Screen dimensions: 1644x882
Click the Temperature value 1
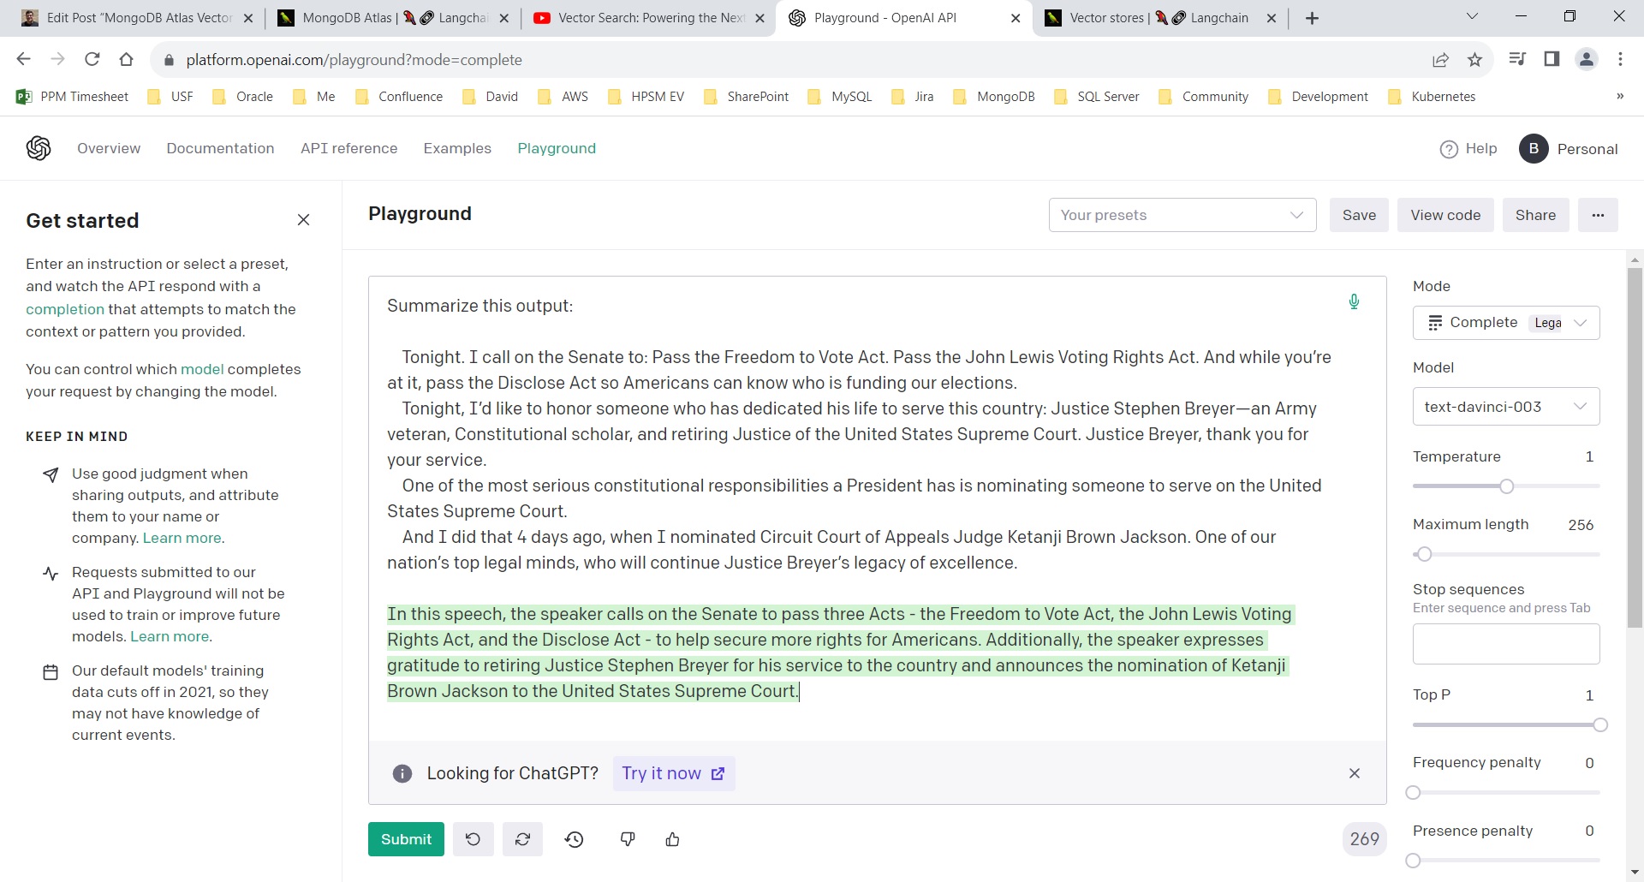pos(1589,456)
